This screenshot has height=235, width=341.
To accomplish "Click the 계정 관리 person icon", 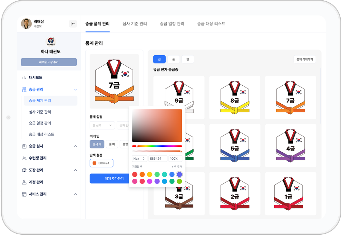I will coord(24,182).
